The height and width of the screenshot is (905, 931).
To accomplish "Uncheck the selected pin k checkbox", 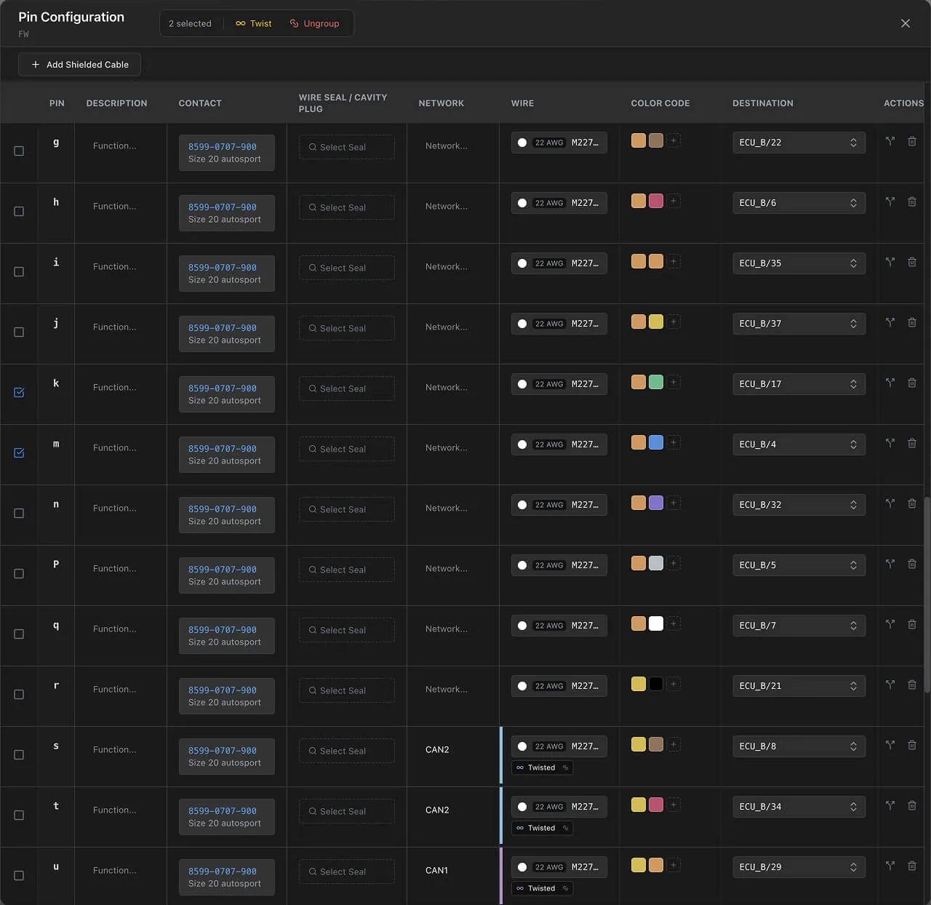I will 19,393.
